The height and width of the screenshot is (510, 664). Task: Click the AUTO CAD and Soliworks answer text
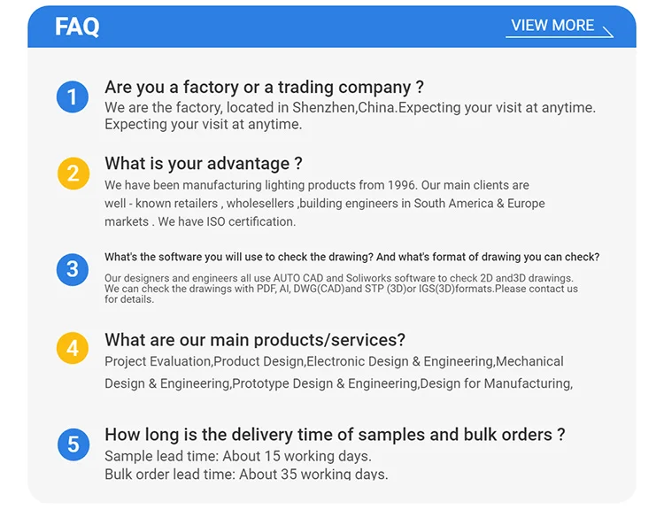tap(338, 278)
